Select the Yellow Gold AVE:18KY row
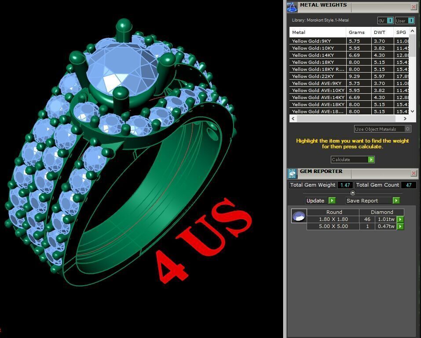The height and width of the screenshot is (338, 421). click(x=349, y=104)
